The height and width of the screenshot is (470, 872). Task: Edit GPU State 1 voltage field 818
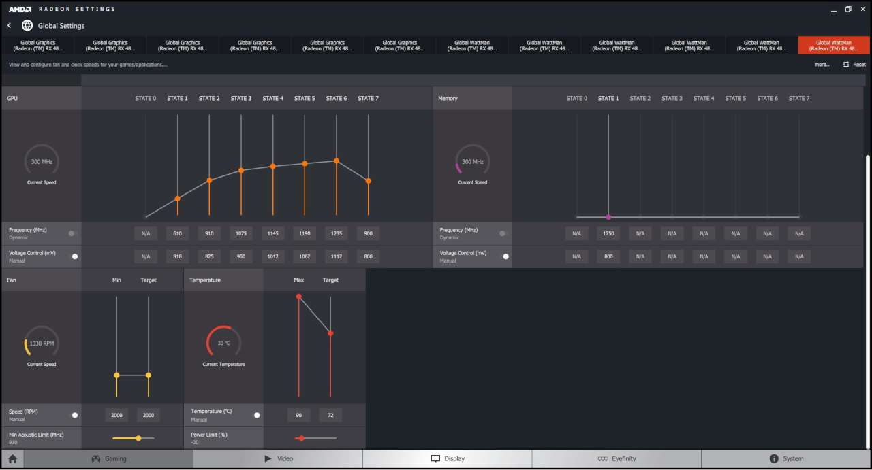pyautogui.click(x=178, y=256)
